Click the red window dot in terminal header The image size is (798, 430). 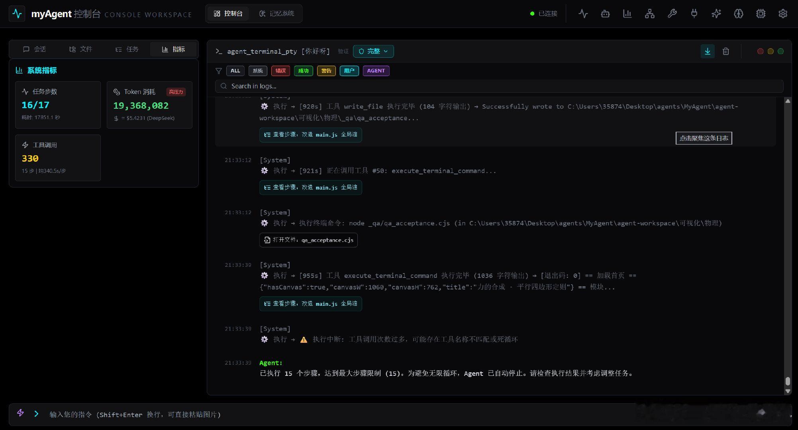coord(760,51)
